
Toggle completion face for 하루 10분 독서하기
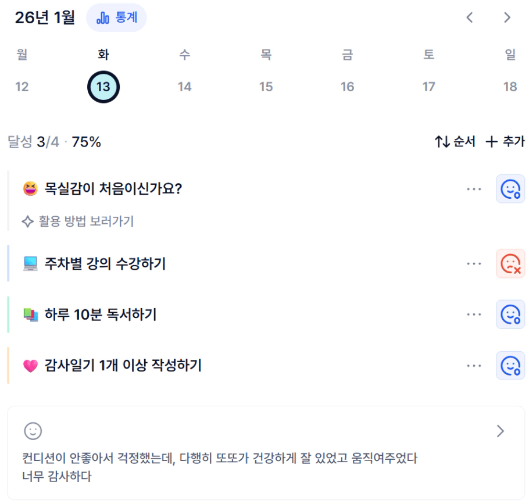coord(510,314)
